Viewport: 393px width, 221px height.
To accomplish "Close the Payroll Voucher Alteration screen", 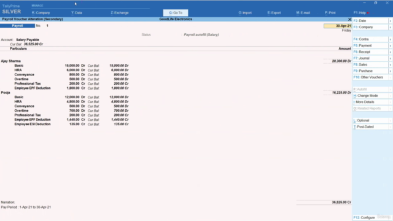I will (x=349, y=19).
